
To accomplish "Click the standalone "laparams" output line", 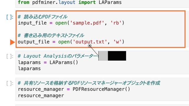I will click(29, 69).
